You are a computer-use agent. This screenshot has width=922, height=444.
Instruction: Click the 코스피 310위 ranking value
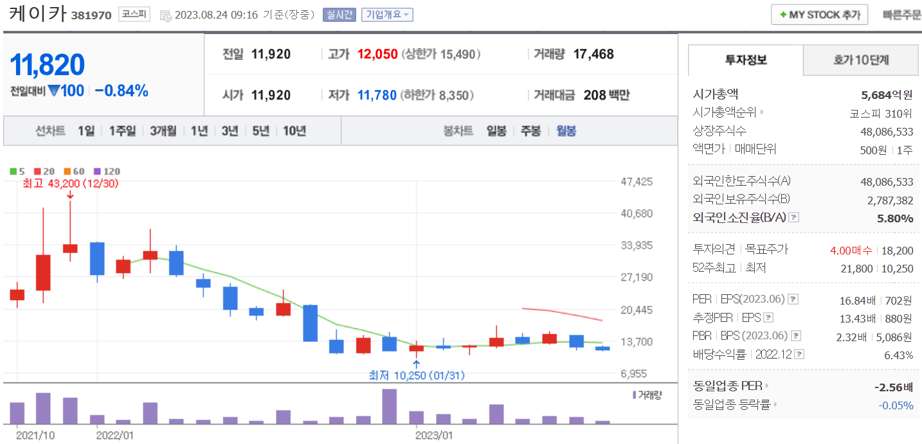[881, 113]
